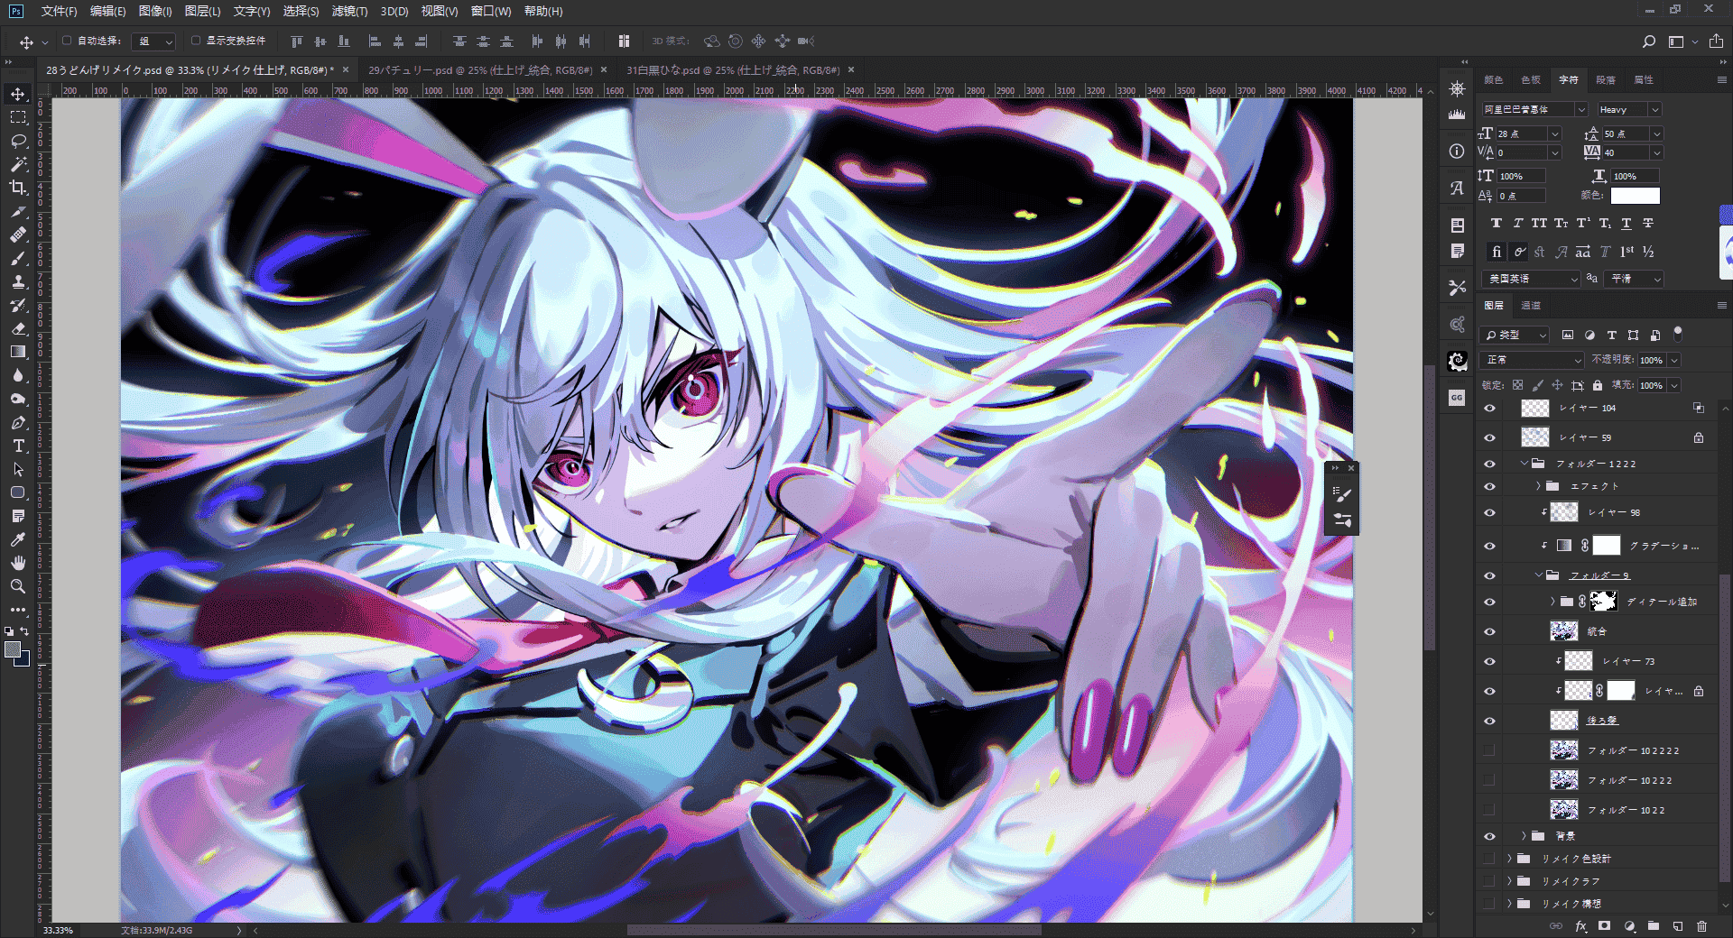The image size is (1733, 938).
Task: Switch to the 29パチュリー.psd document tab
Action: tap(480, 69)
